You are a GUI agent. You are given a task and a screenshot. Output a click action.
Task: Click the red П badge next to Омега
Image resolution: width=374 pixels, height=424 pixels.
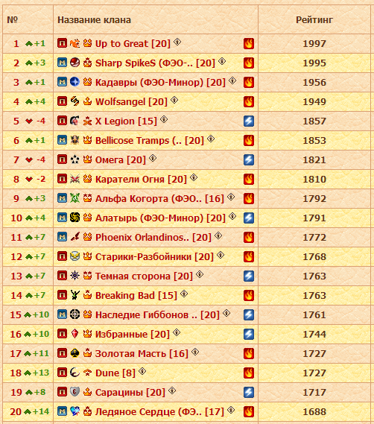coord(62,159)
